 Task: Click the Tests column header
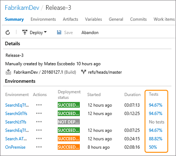pyautogui.click(x=154, y=94)
